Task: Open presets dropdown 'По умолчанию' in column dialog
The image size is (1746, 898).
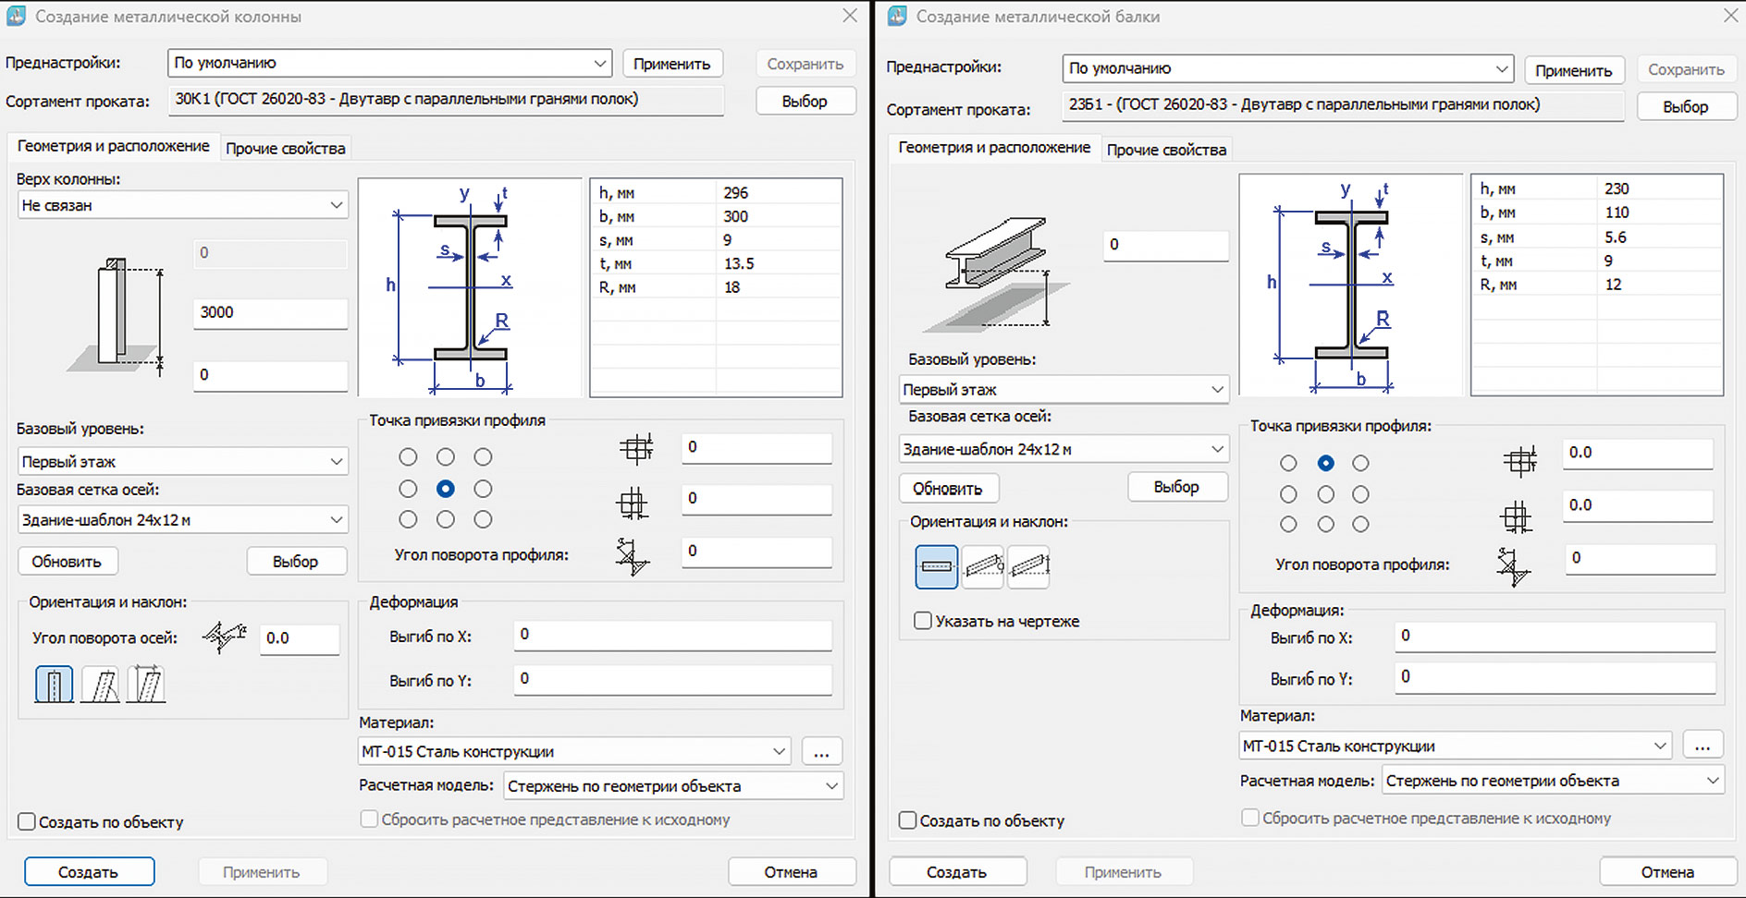Action: point(389,63)
